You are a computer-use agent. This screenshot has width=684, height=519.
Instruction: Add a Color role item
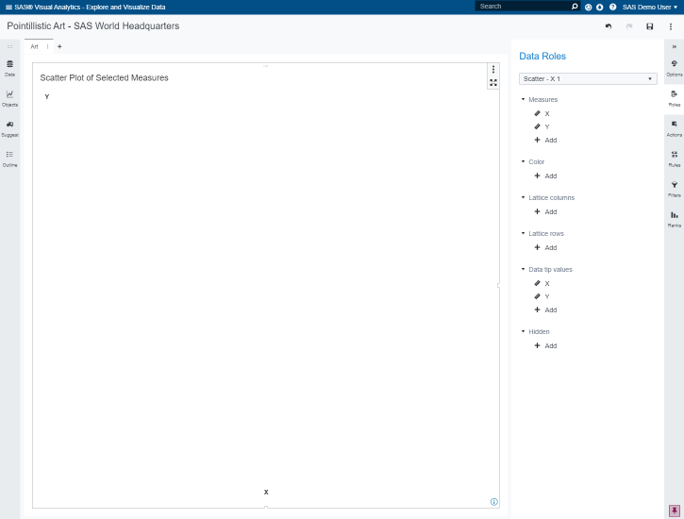pos(545,176)
